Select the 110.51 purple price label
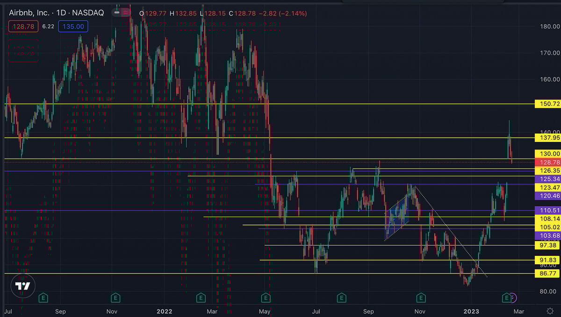Image resolution: width=561 pixels, height=317 pixels. (x=548, y=211)
